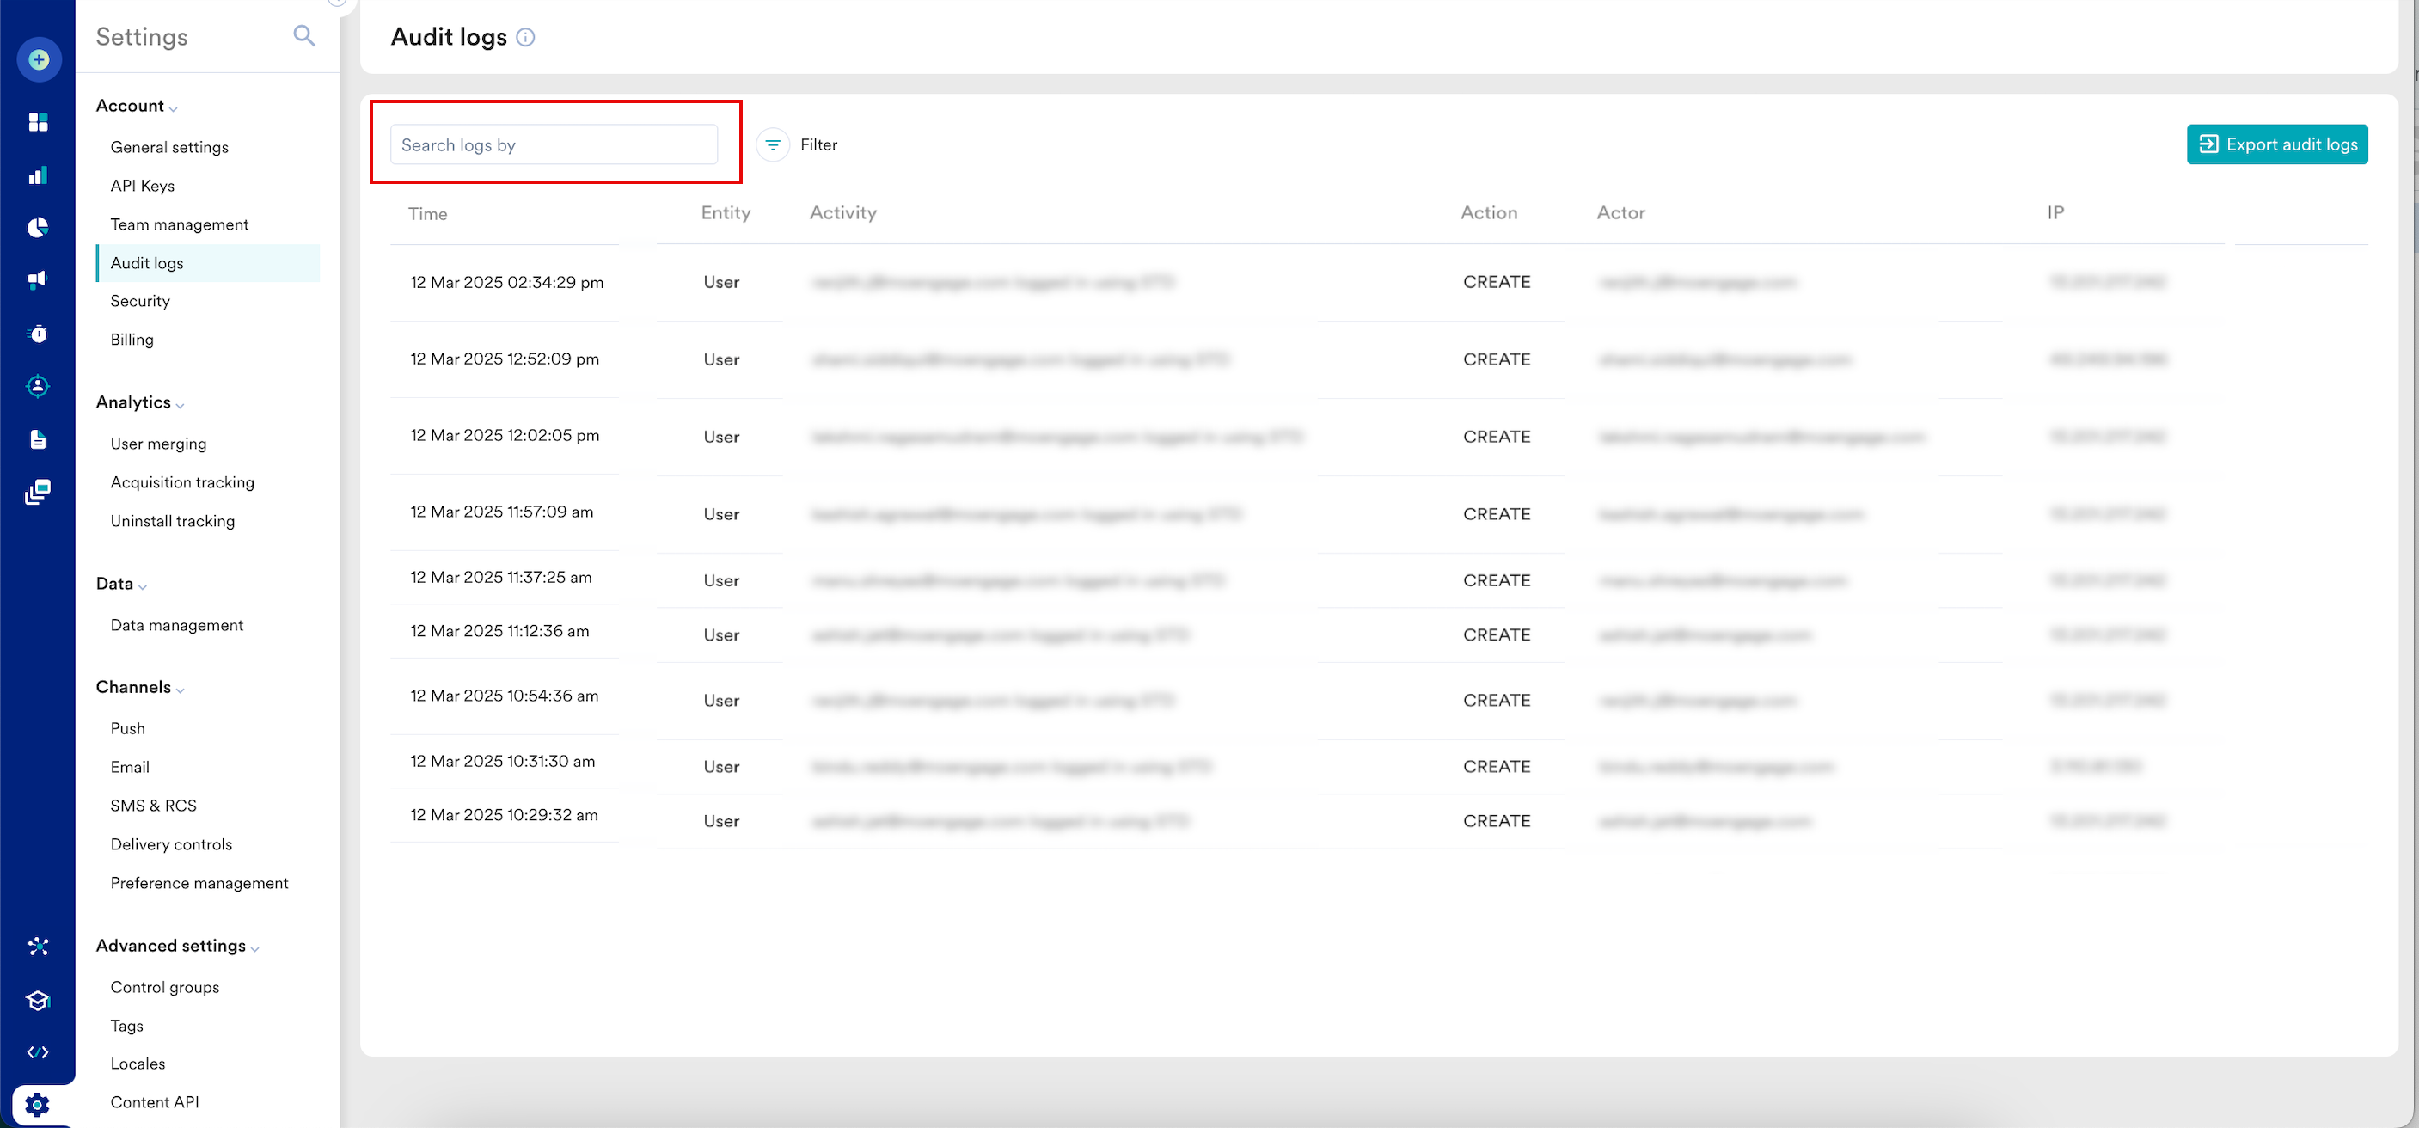Click the plus create-new icon in the sidebar

[x=39, y=60]
